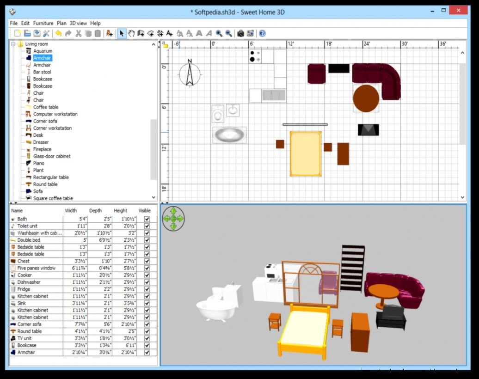Select the Create dimensions tool
This screenshot has width=479, height=379.
pyautogui.click(x=160, y=33)
